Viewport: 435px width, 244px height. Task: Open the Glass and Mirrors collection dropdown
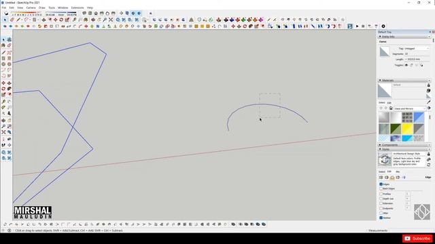pos(410,108)
